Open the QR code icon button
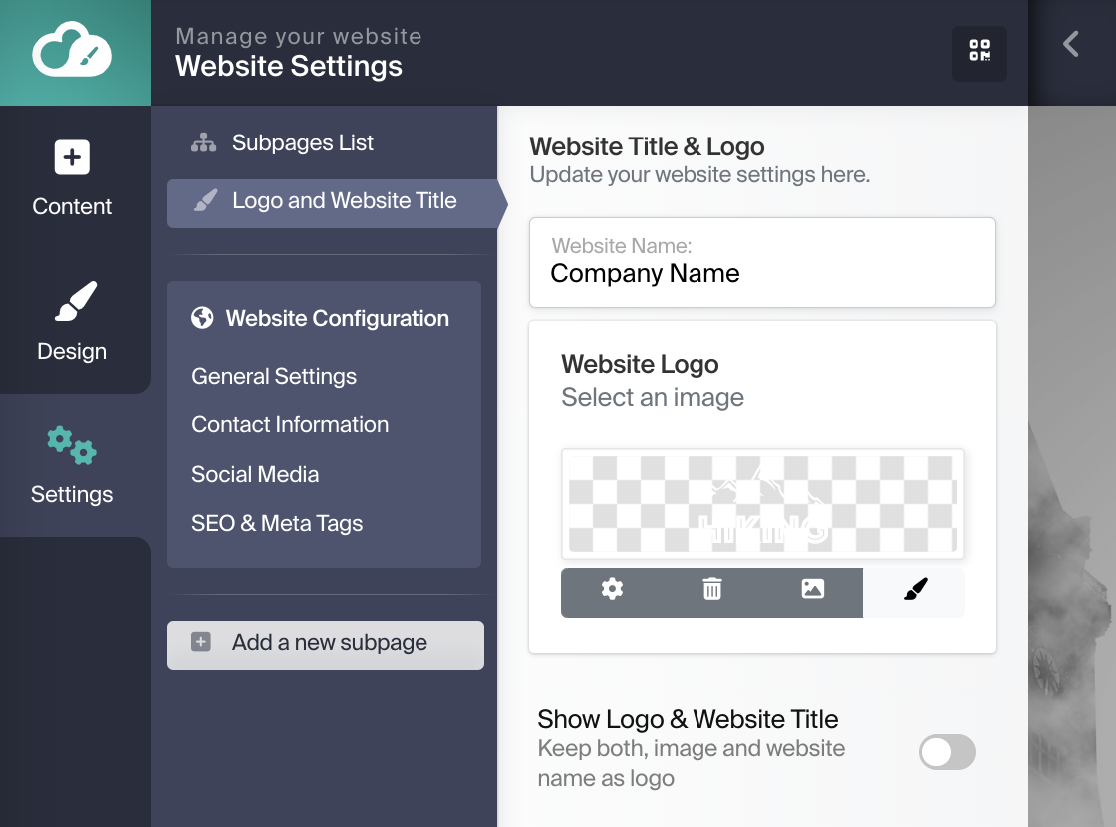Viewport: 1116px width, 827px height. point(979,53)
